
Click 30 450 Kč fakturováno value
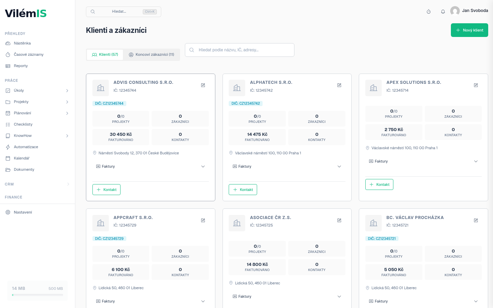121,134
